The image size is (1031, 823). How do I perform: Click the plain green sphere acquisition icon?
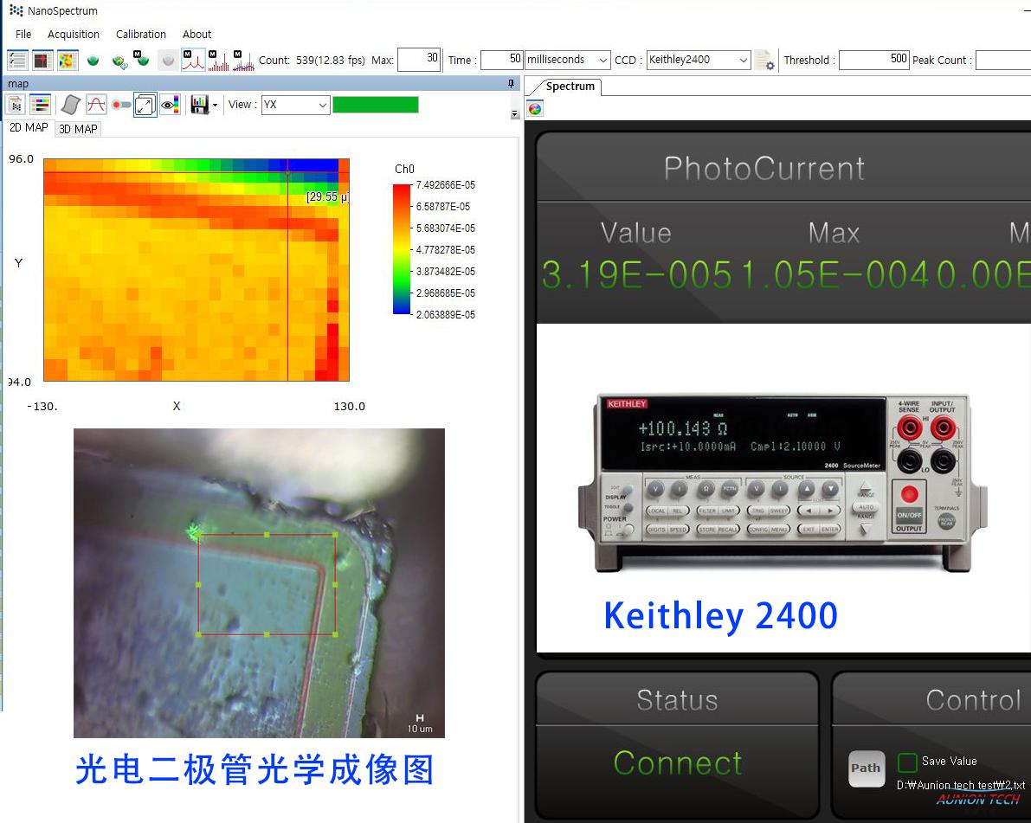pyautogui.click(x=93, y=61)
